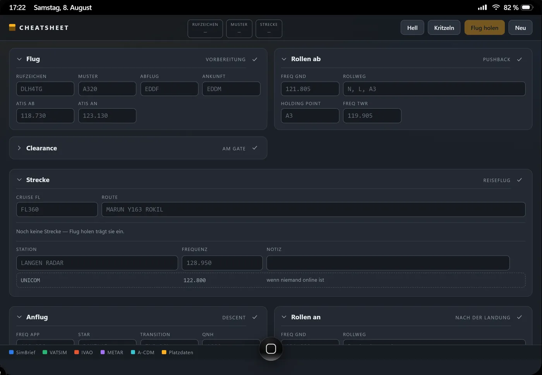The height and width of the screenshot is (375, 542).
Task: Click the PUSHBACK phase label
Action: pos(497,60)
